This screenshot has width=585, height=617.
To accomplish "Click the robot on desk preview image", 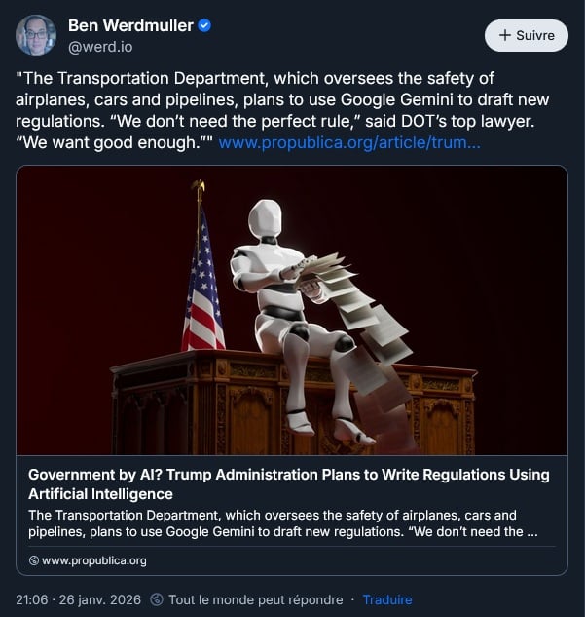I will pos(292,310).
